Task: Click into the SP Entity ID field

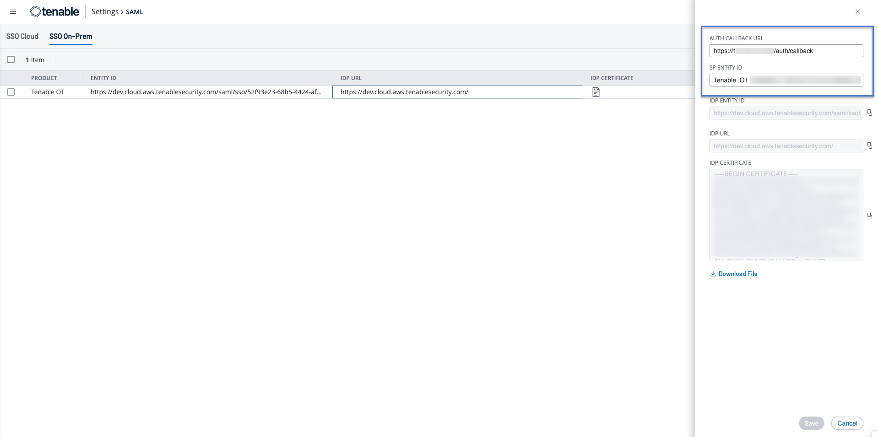Action: [x=786, y=80]
